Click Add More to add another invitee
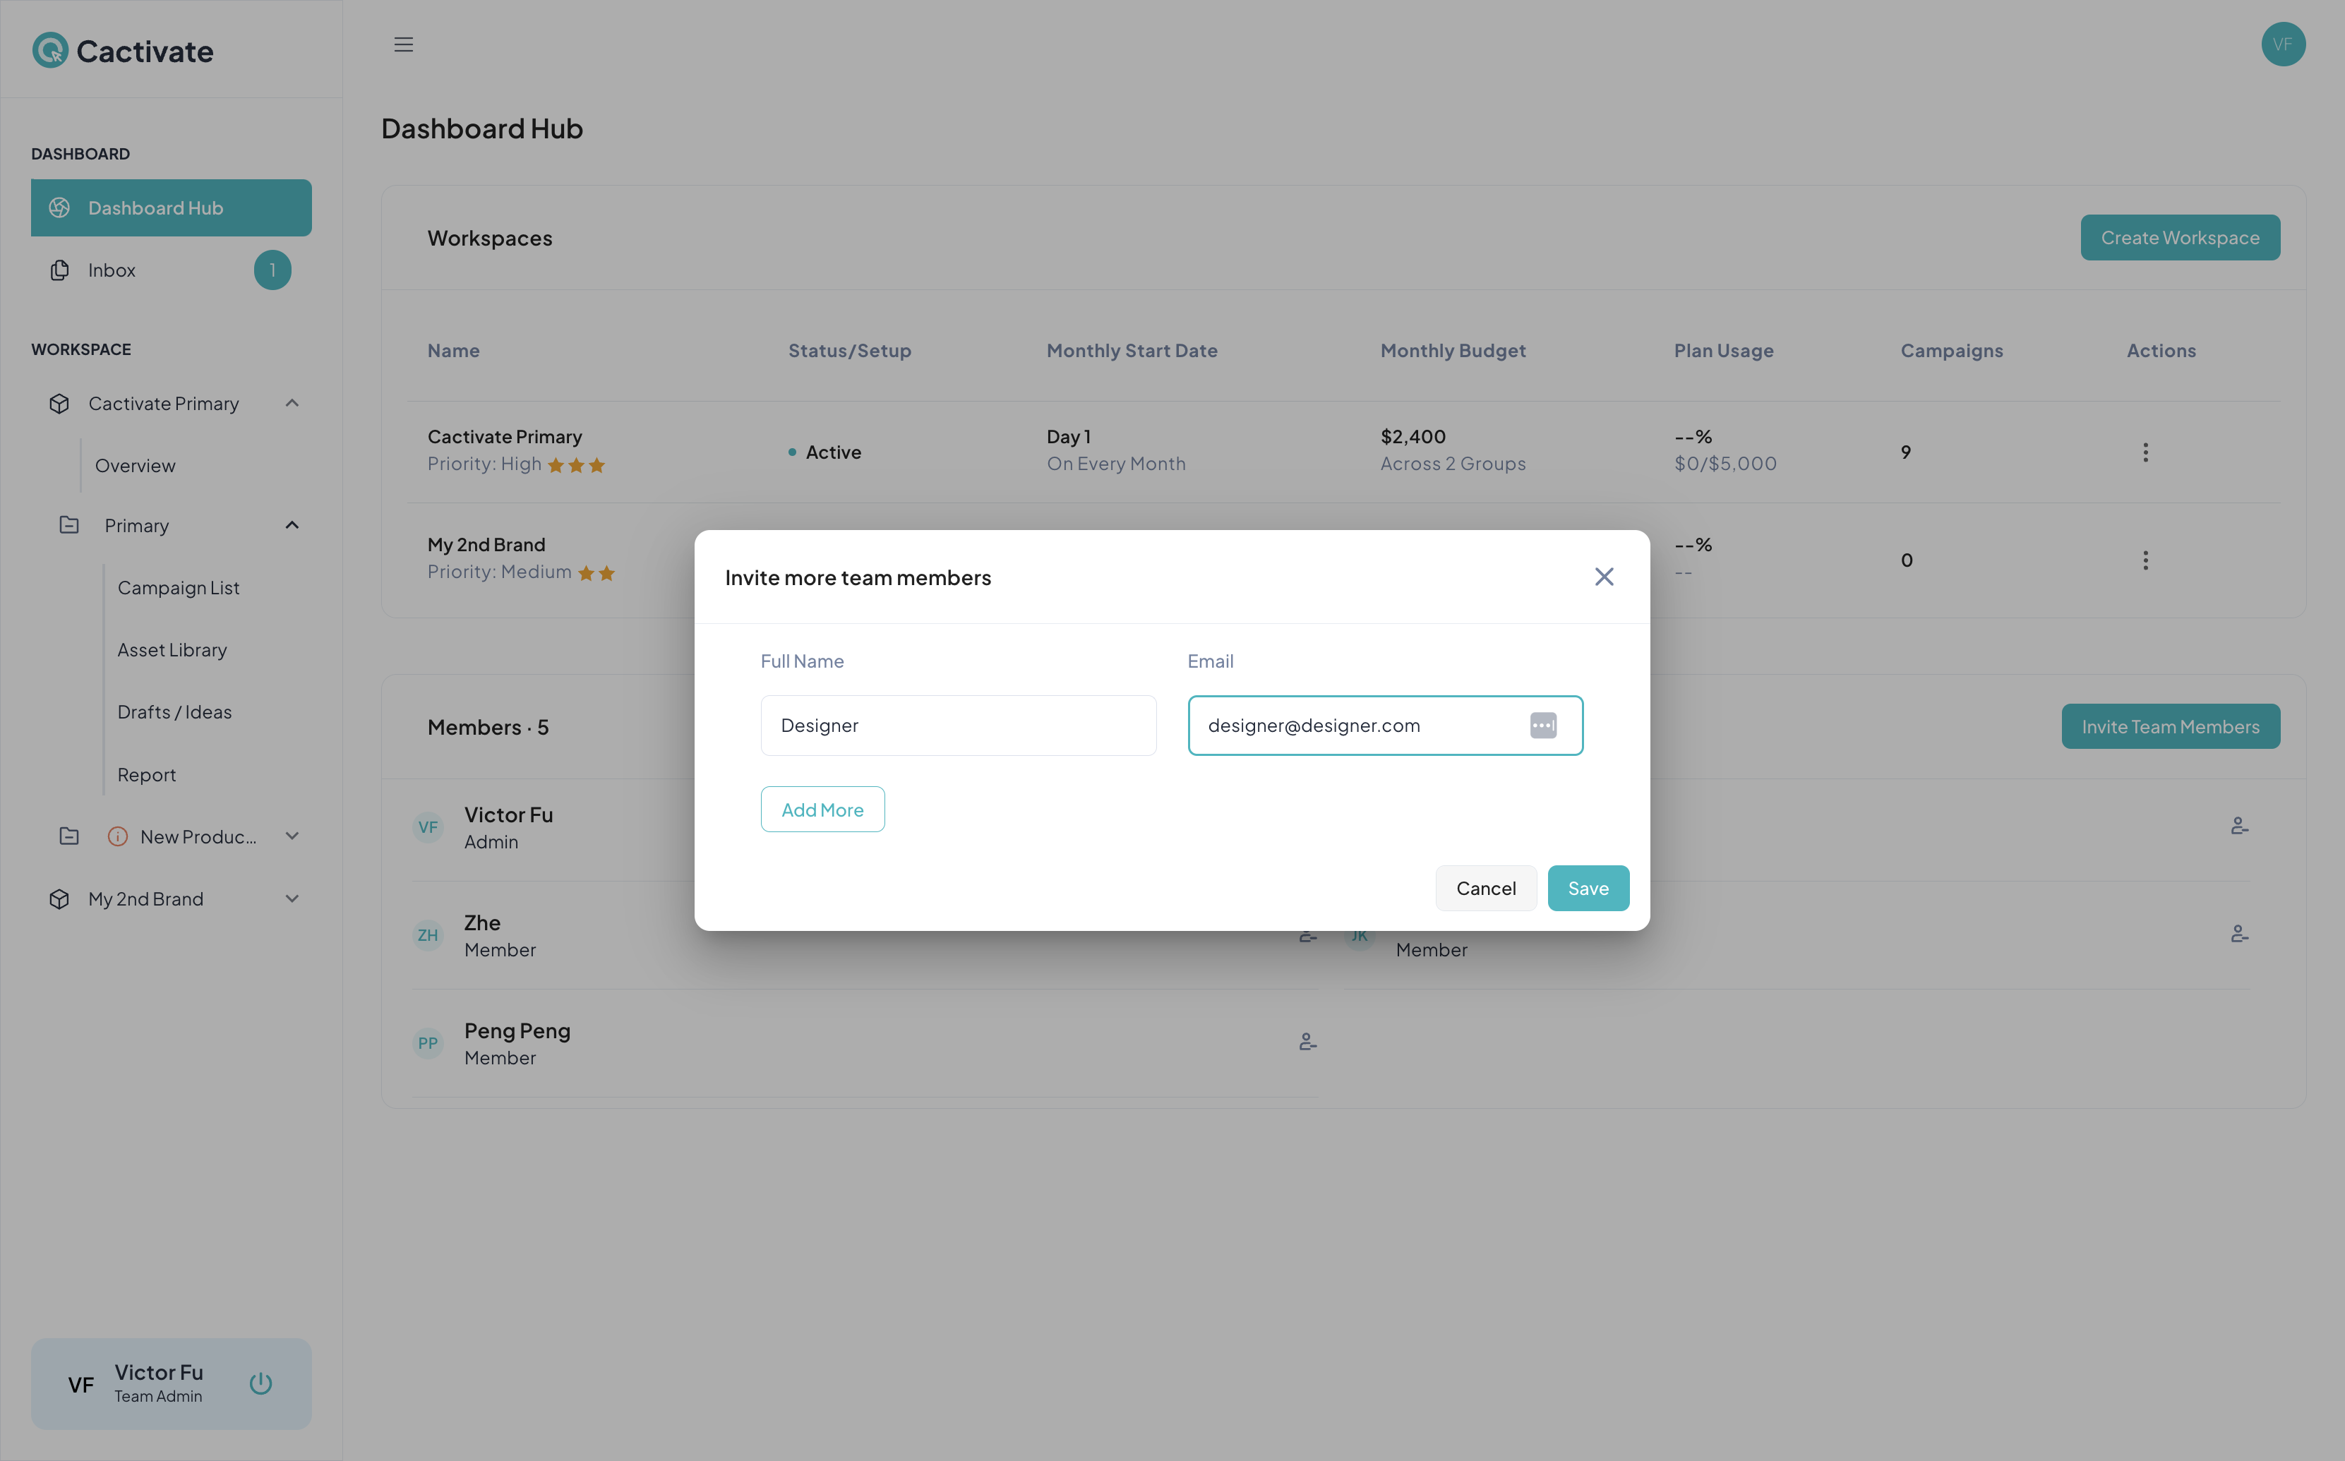 click(x=822, y=808)
